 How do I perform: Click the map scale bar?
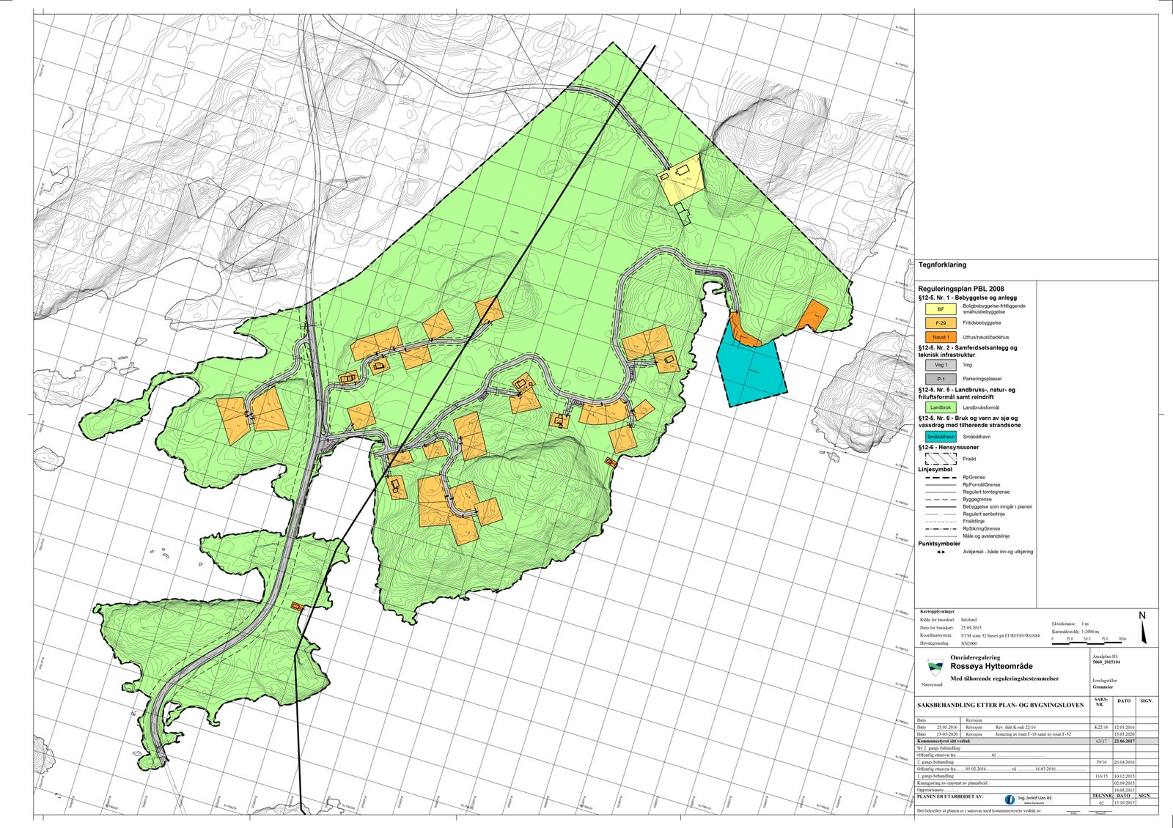click(1089, 640)
